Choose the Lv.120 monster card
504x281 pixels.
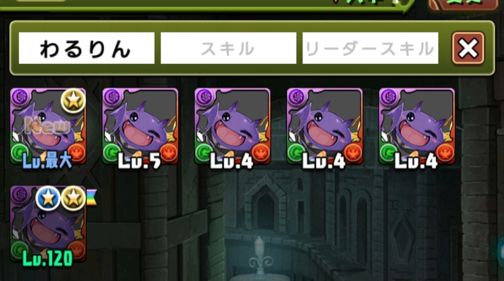pyautogui.click(x=48, y=224)
